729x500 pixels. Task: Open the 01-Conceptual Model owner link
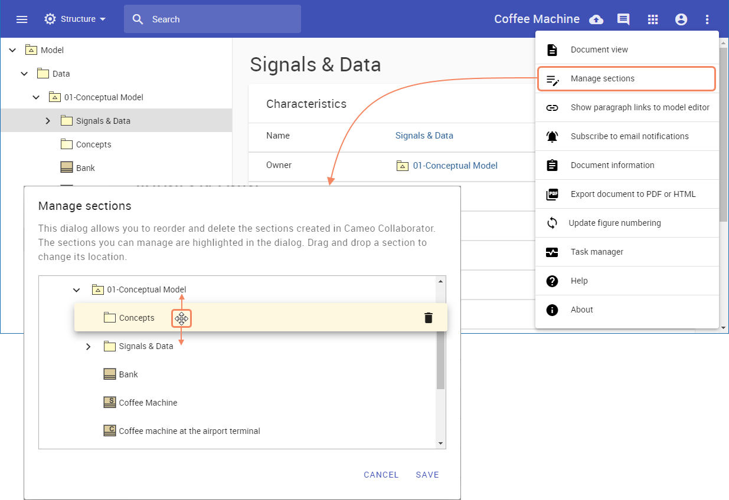[455, 166]
